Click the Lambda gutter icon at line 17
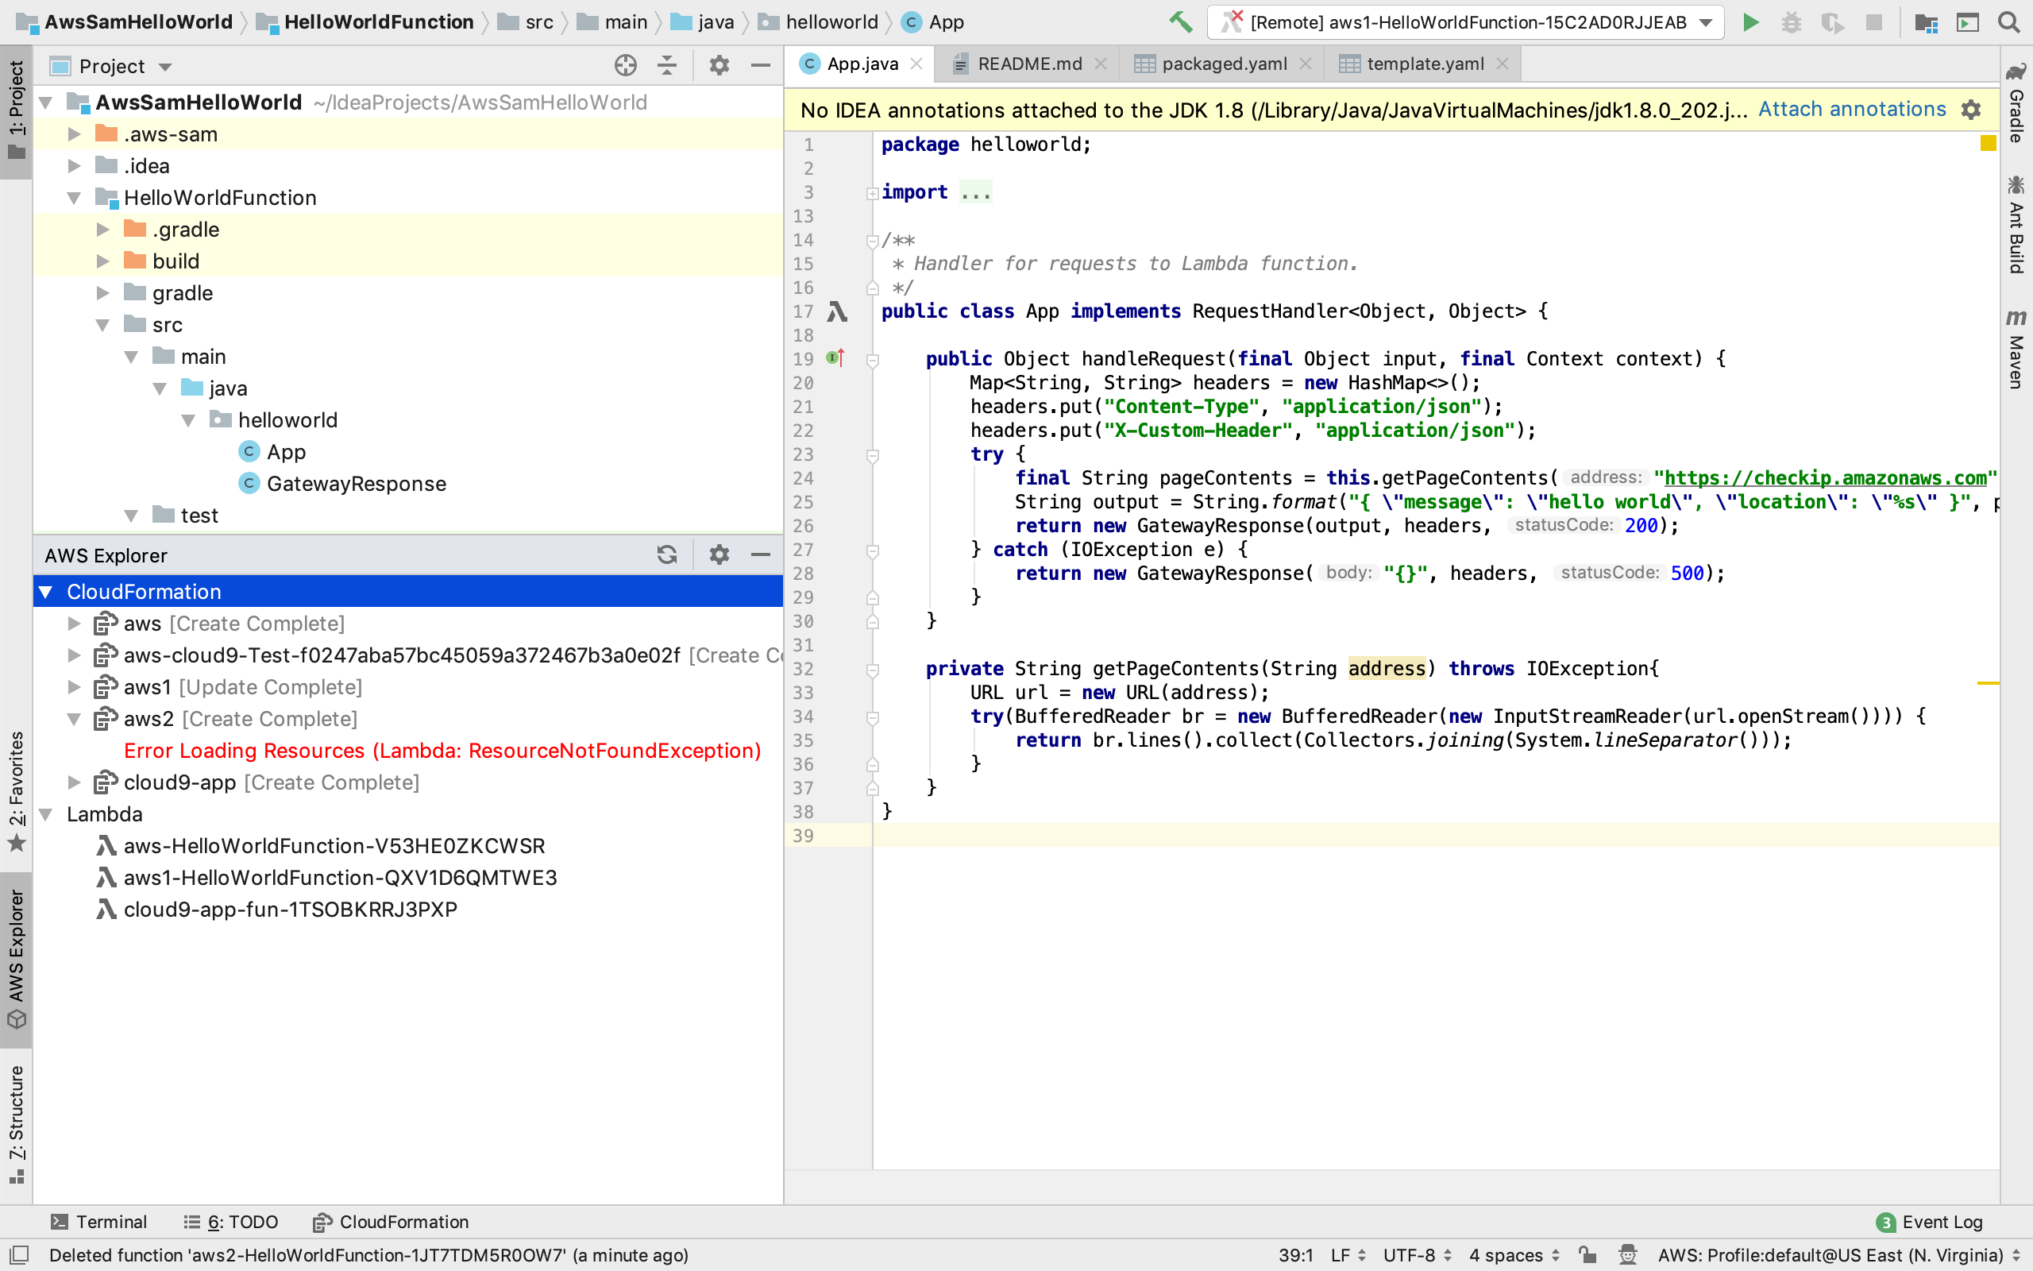This screenshot has width=2033, height=1271. [x=837, y=312]
